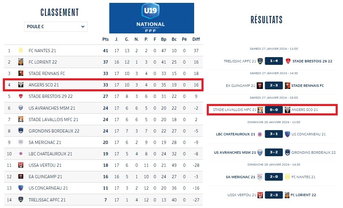Viewport: 343px width, 208px height.
Task: Click the Girondins Bordeaux crest in standings
Action: click(20, 131)
